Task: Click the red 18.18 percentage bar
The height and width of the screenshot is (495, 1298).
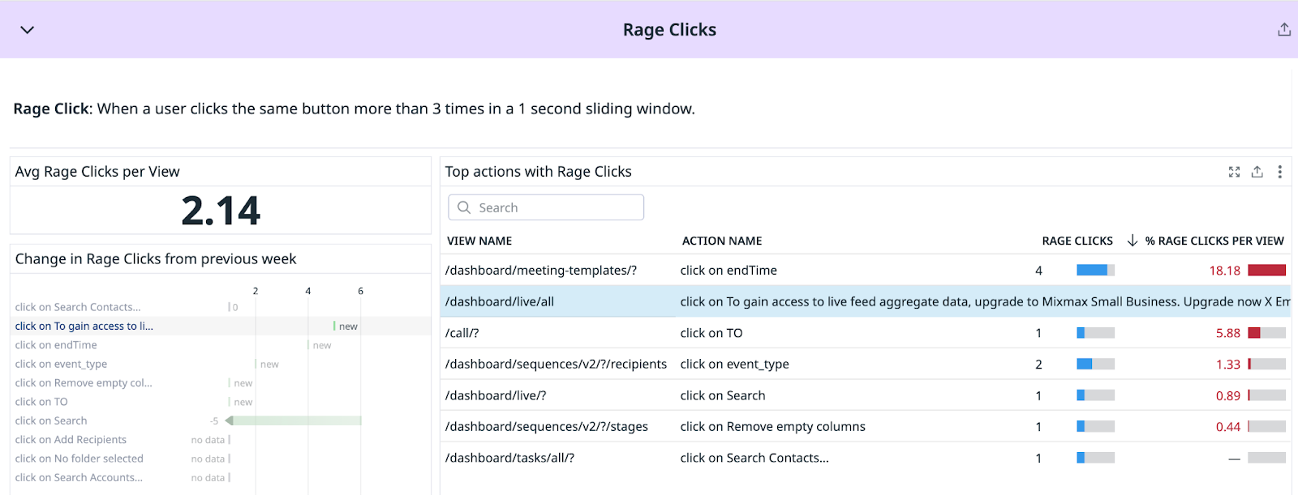Action: click(1266, 271)
